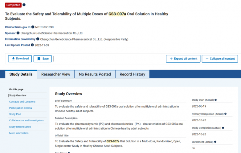Click info icon beside Study Start (Actual)
Viewport: 241px width, 153px height.
(x=215, y=100)
